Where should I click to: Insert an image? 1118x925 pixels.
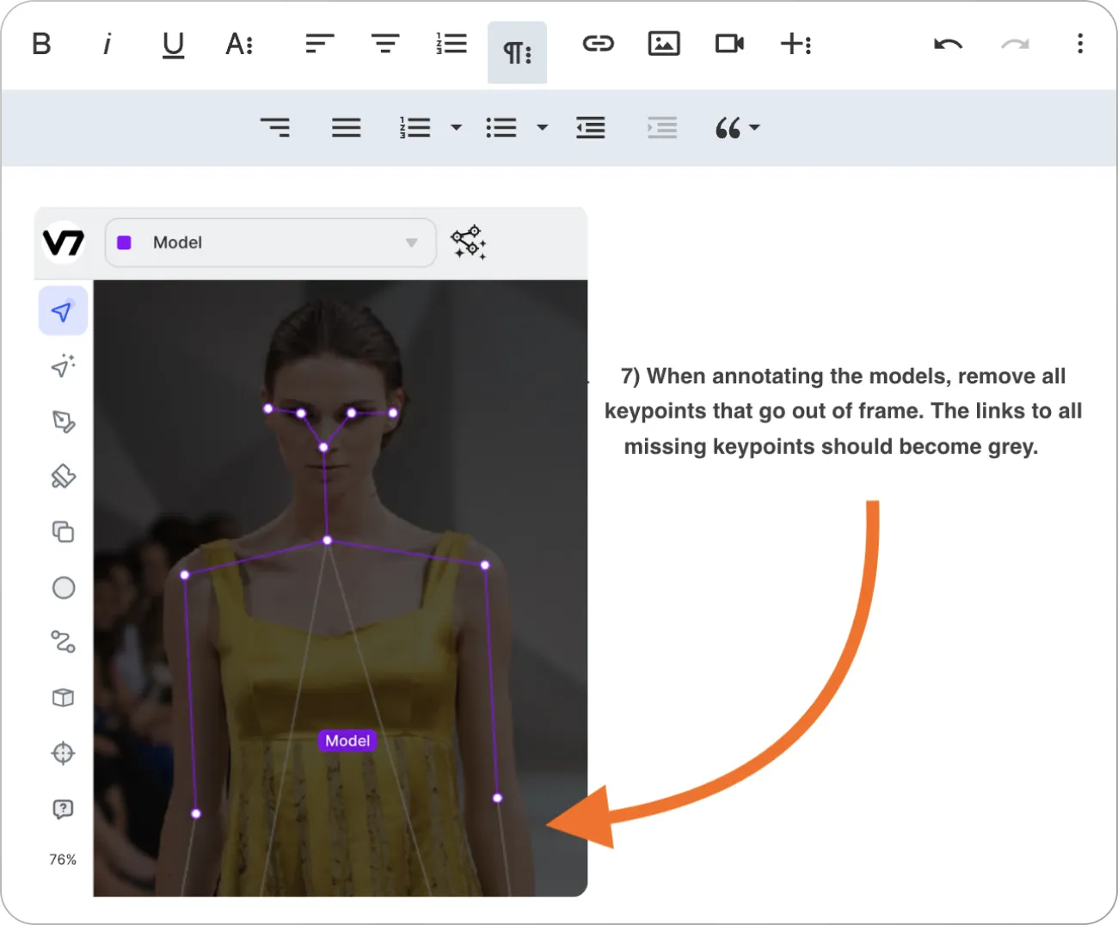coord(664,44)
